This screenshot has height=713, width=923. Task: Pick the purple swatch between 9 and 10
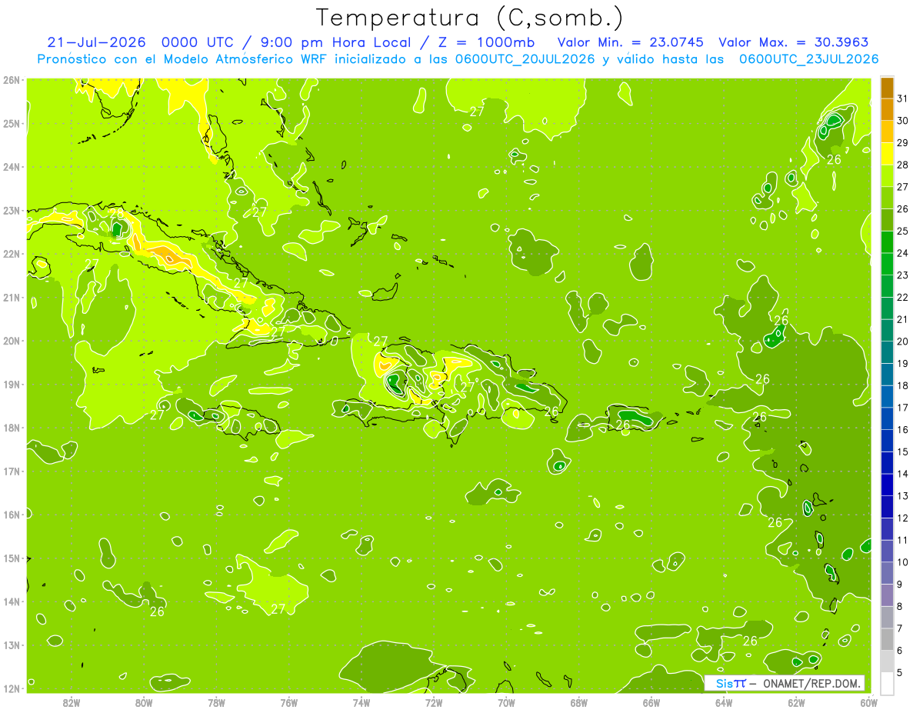tap(887, 573)
